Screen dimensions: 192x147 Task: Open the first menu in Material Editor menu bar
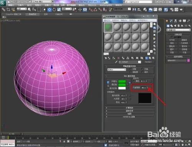pos(107,20)
